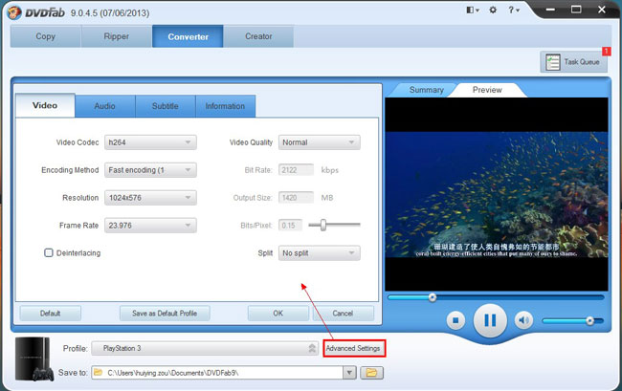
Task: Click the PlayStation 3 device image
Action: pyautogui.click(x=34, y=358)
